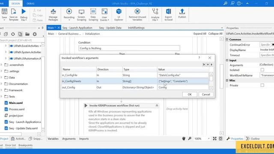Collapse the Common properties section
The image size is (274, 154).
coord(227,39)
